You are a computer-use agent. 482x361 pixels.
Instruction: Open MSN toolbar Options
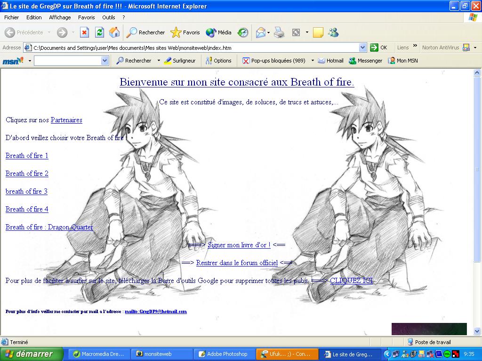pos(218,61)
